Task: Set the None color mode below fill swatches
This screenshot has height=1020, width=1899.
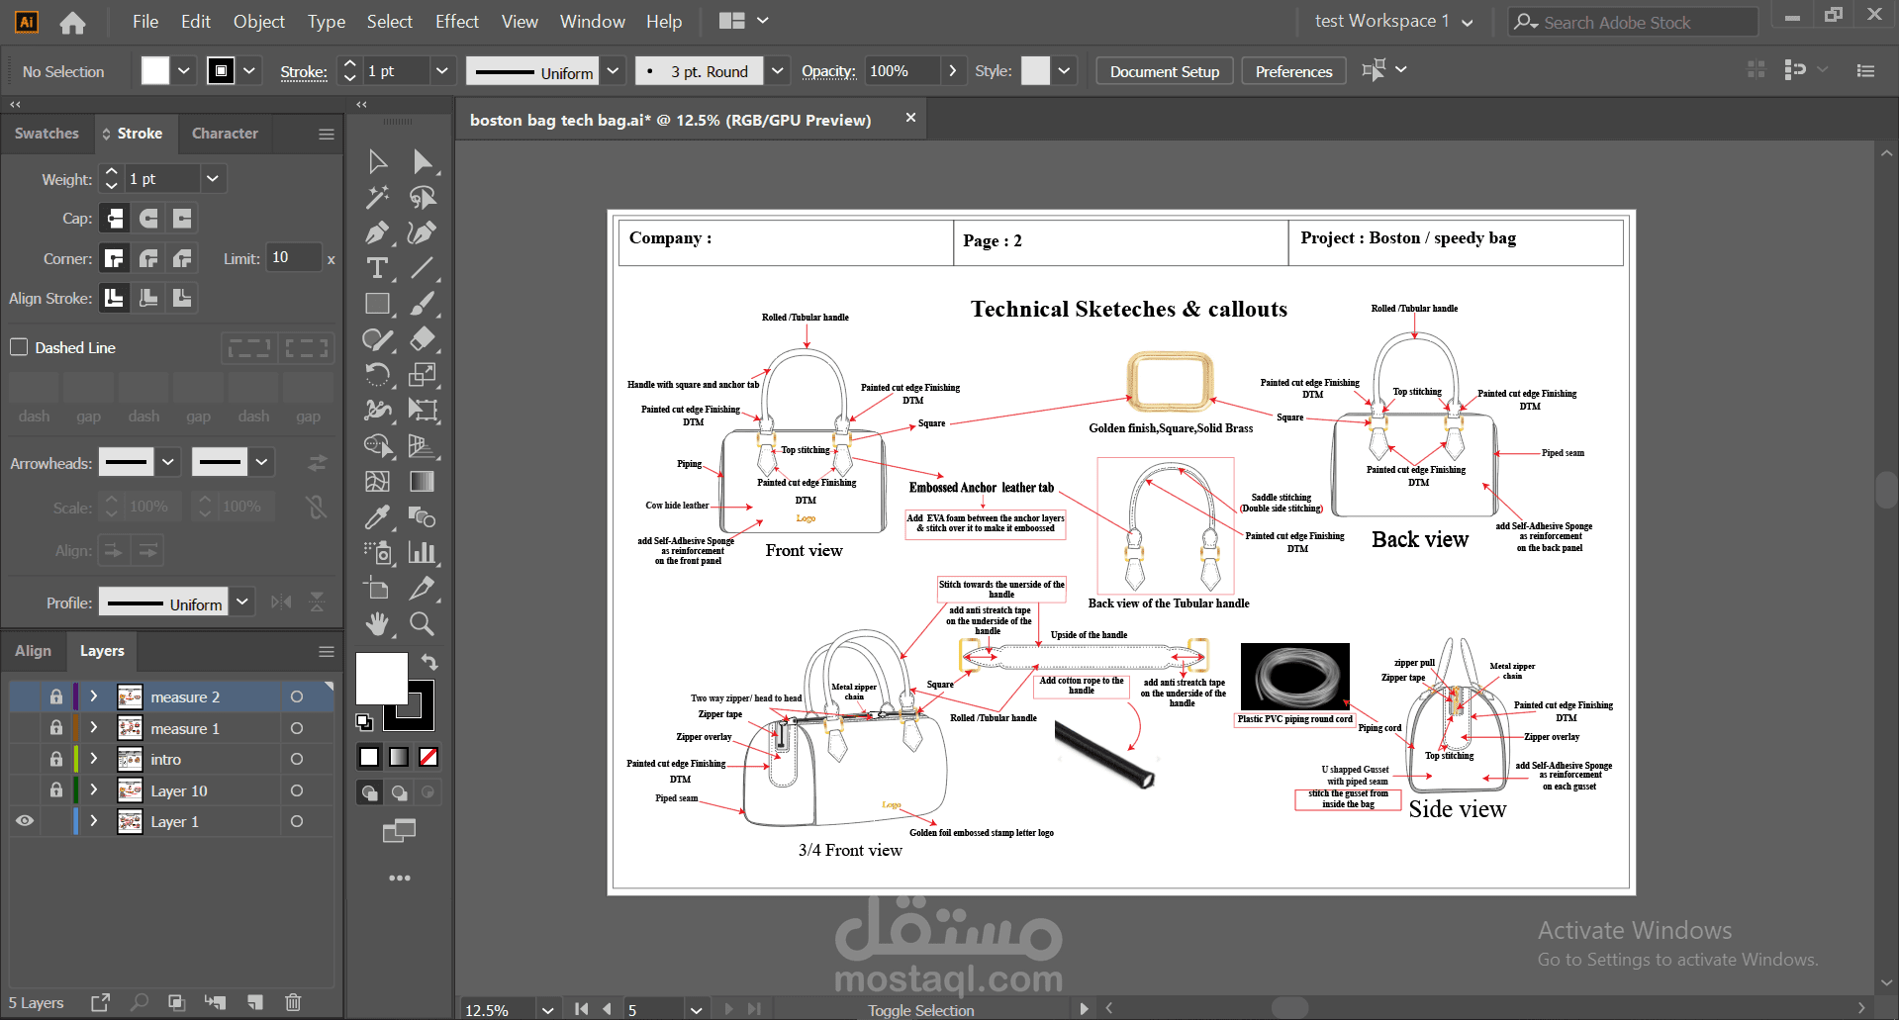Action: 428,757
